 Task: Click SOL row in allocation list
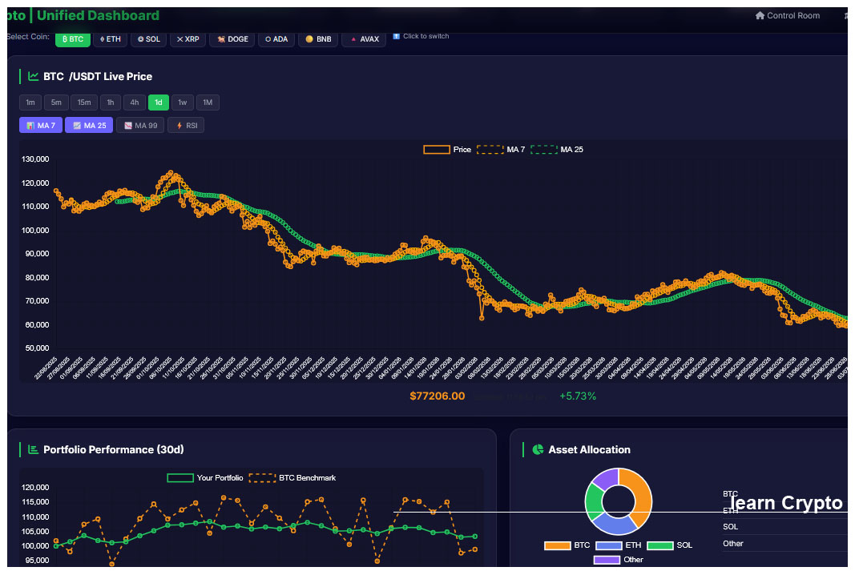(785, 526)
